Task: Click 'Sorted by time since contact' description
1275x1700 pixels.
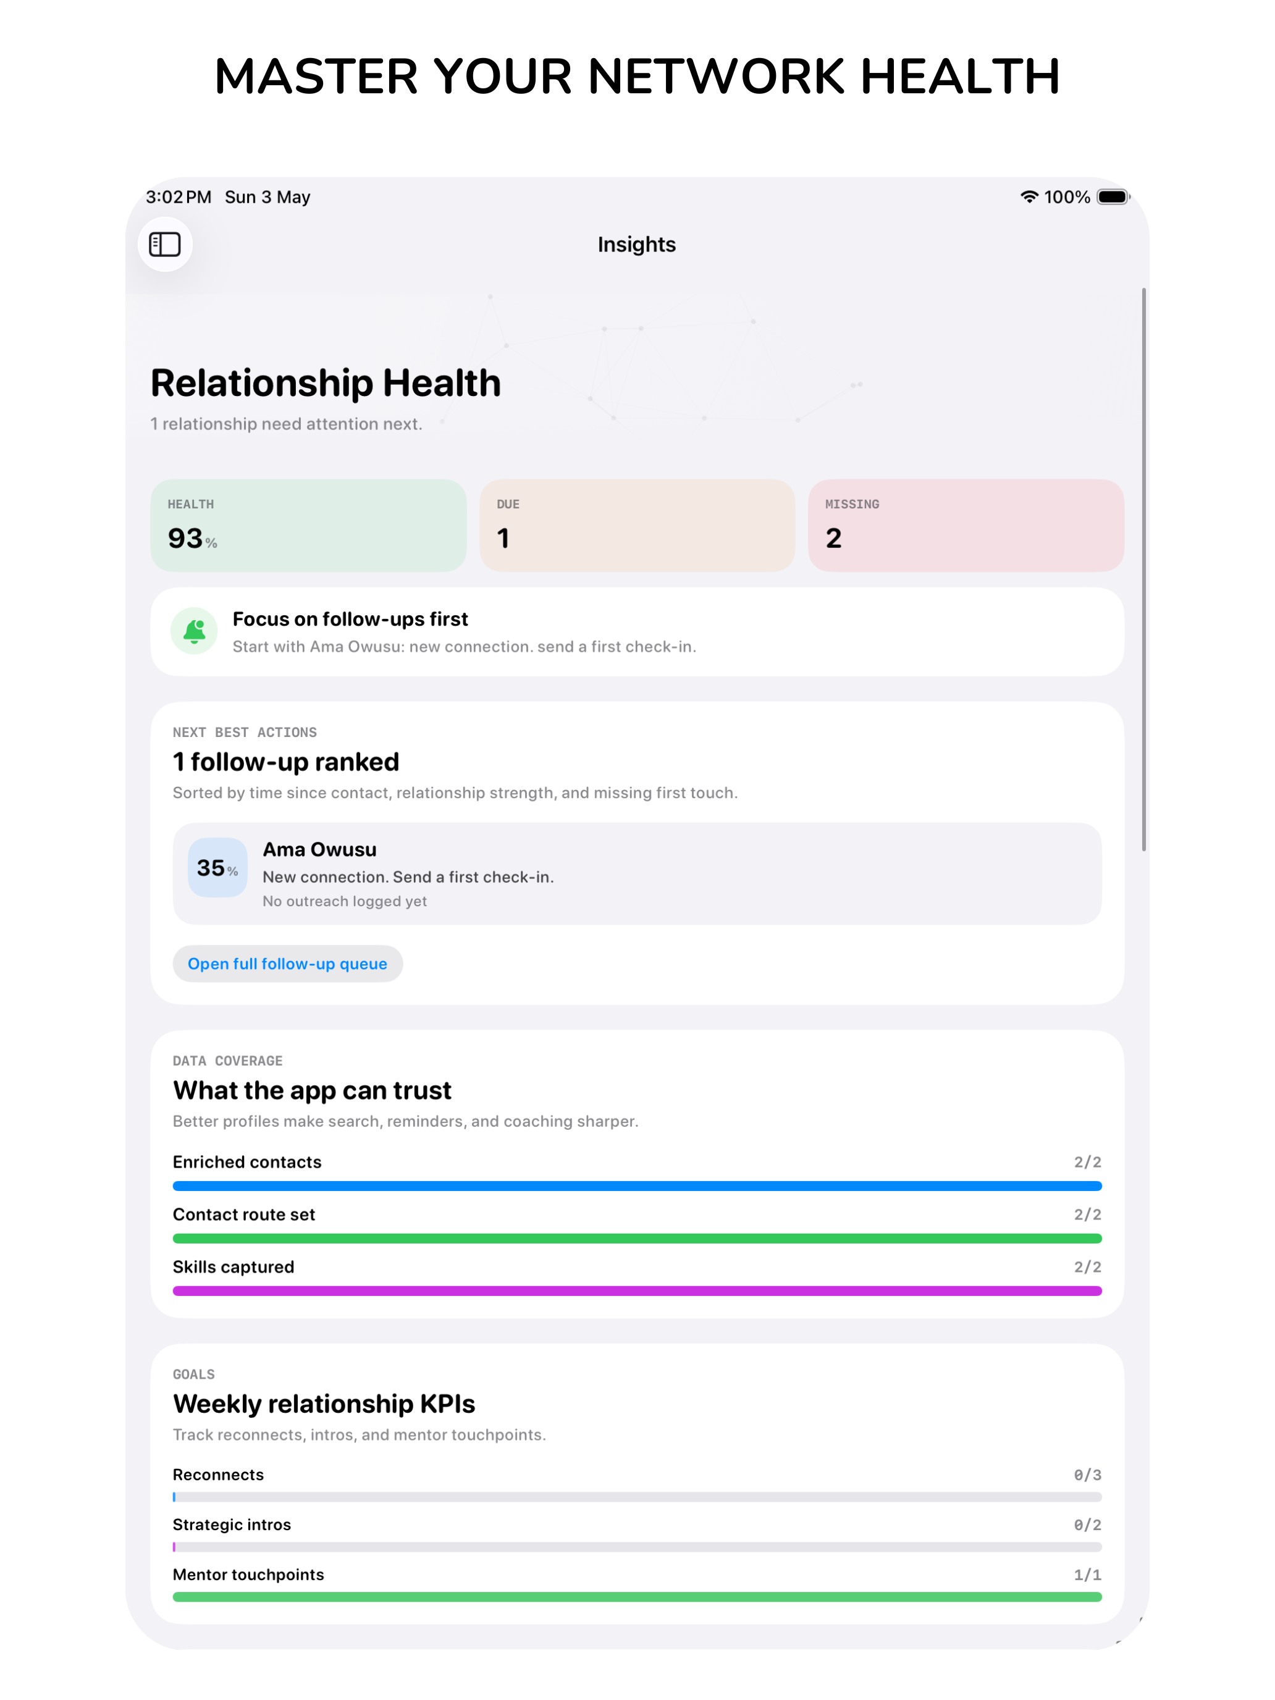Action: coord(455,793)
